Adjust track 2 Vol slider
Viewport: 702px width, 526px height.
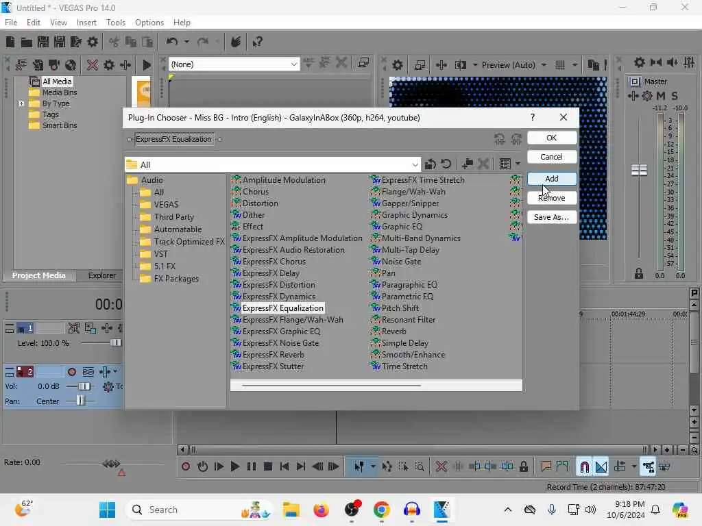(x=84, y=386)
